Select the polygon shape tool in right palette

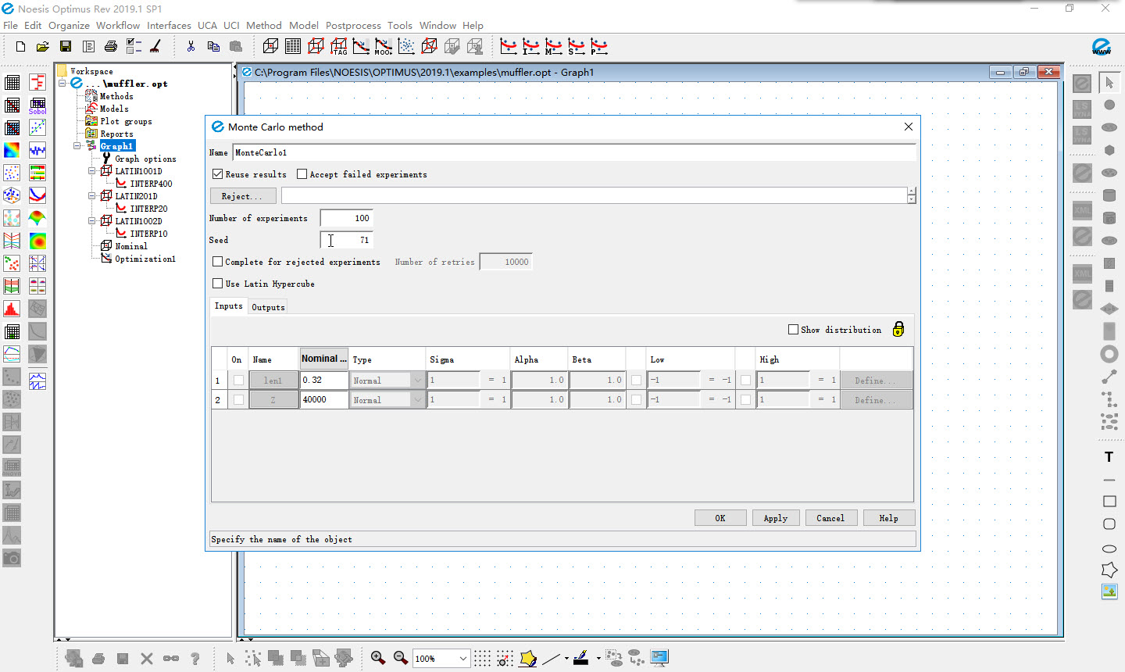[1109, 570]
